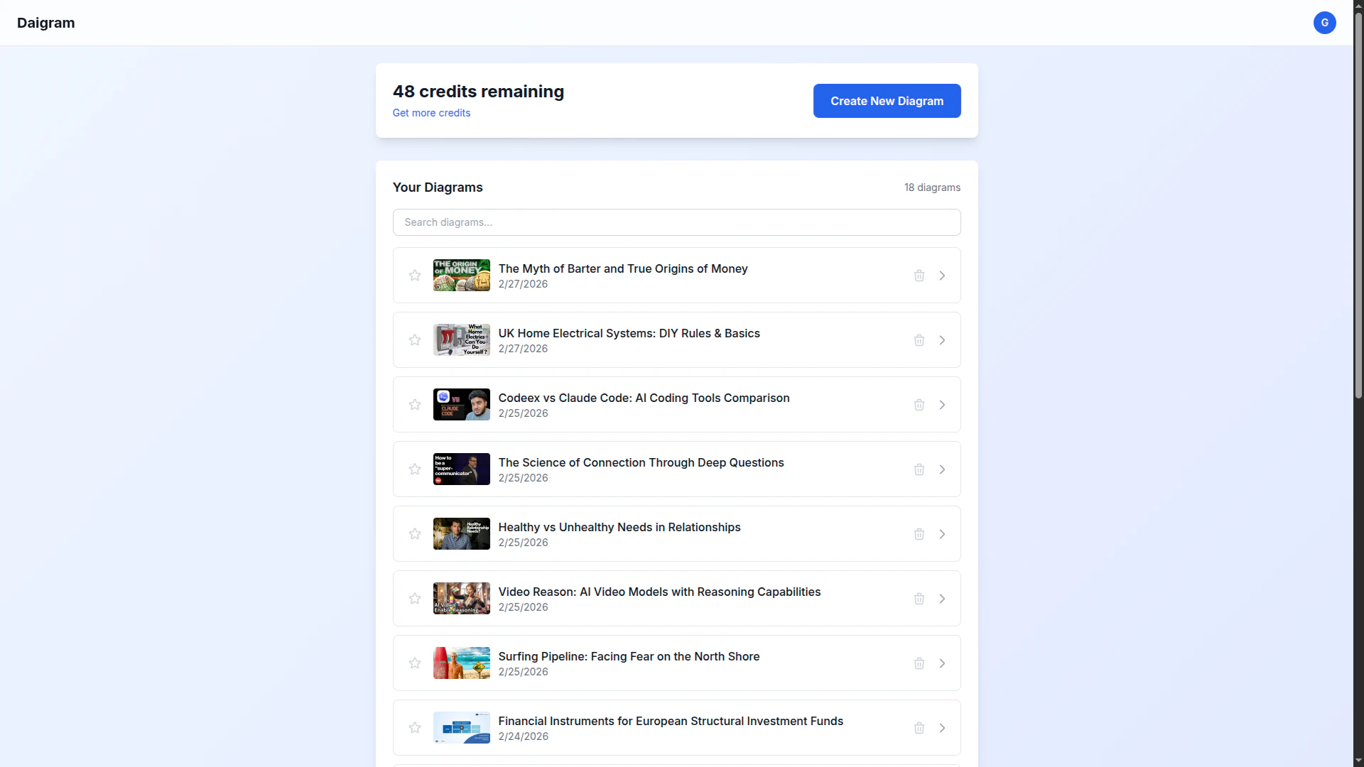Delete Healthy vs Unhealthy Needs diagram
This screenshot has width=1364, height=767.
tap(919, 534)
